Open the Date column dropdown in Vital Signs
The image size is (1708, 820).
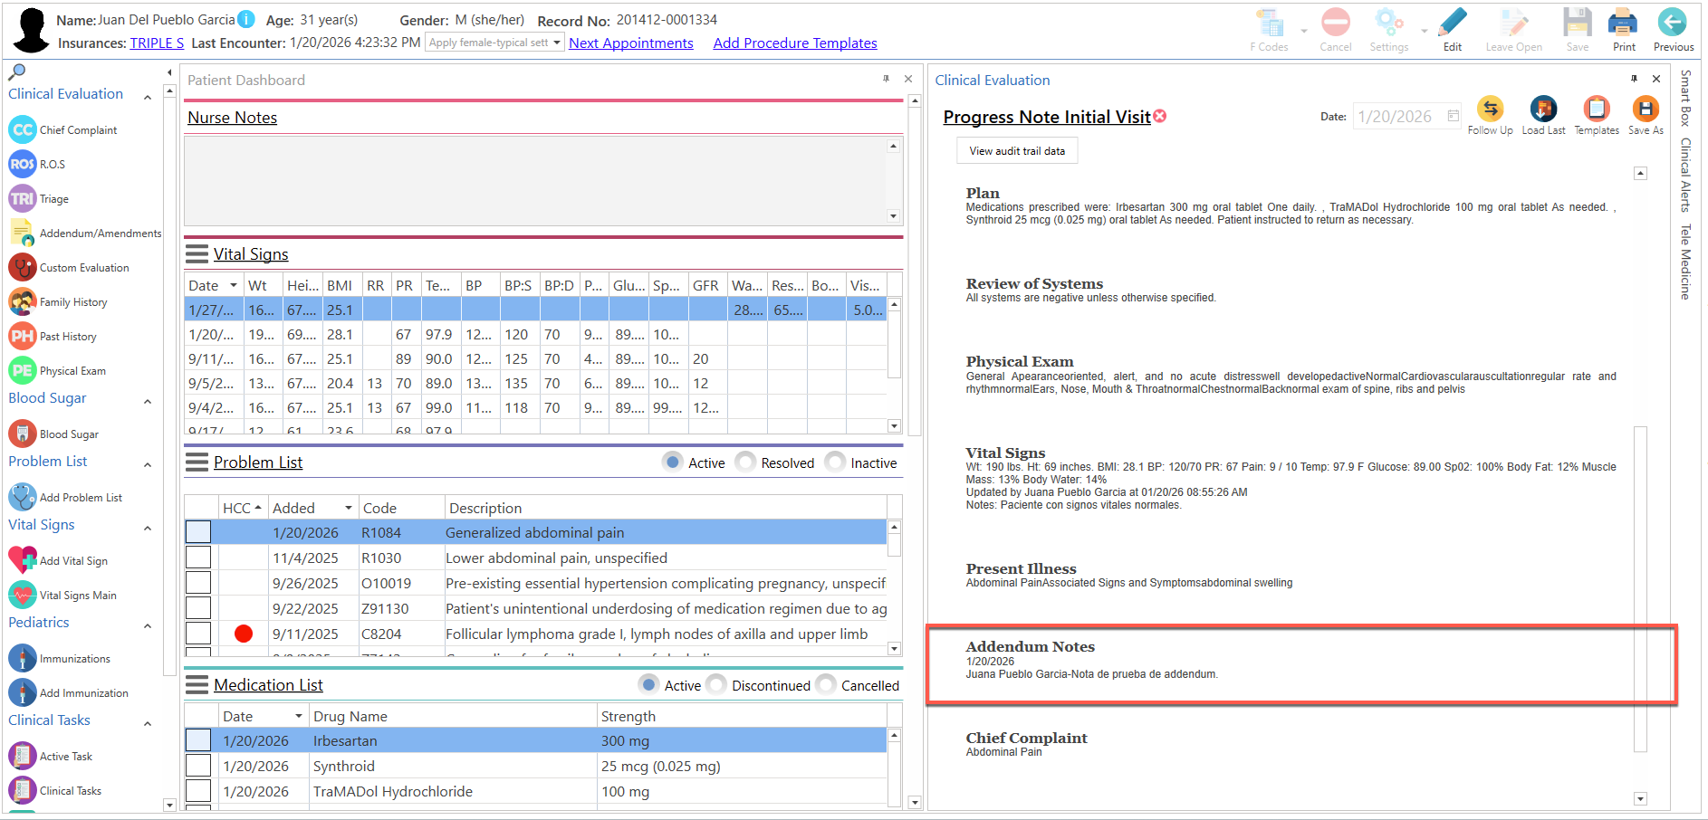(234, 285)
